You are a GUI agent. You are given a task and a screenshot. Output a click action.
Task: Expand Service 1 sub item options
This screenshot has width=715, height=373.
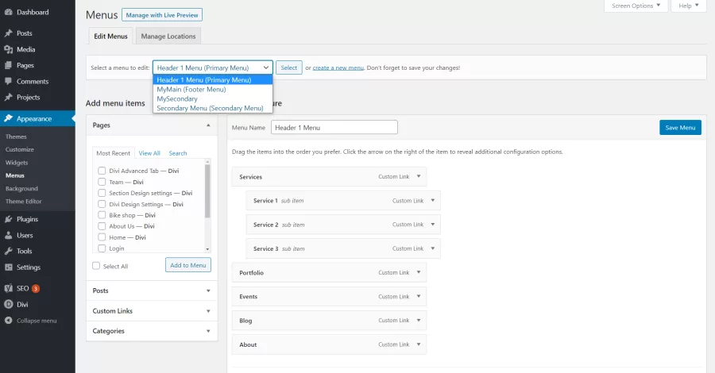pos(433,201)
